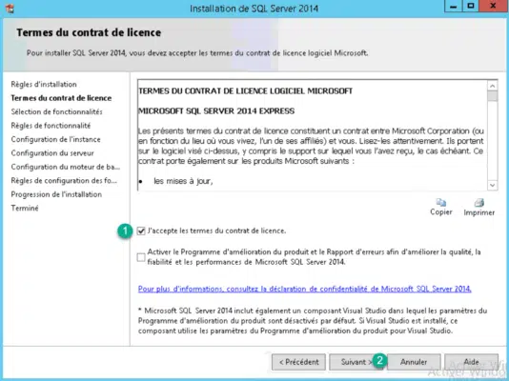509x381 pixels.
Task: Select Règles d'installation step in sidebar
Action: pos(44,85)
